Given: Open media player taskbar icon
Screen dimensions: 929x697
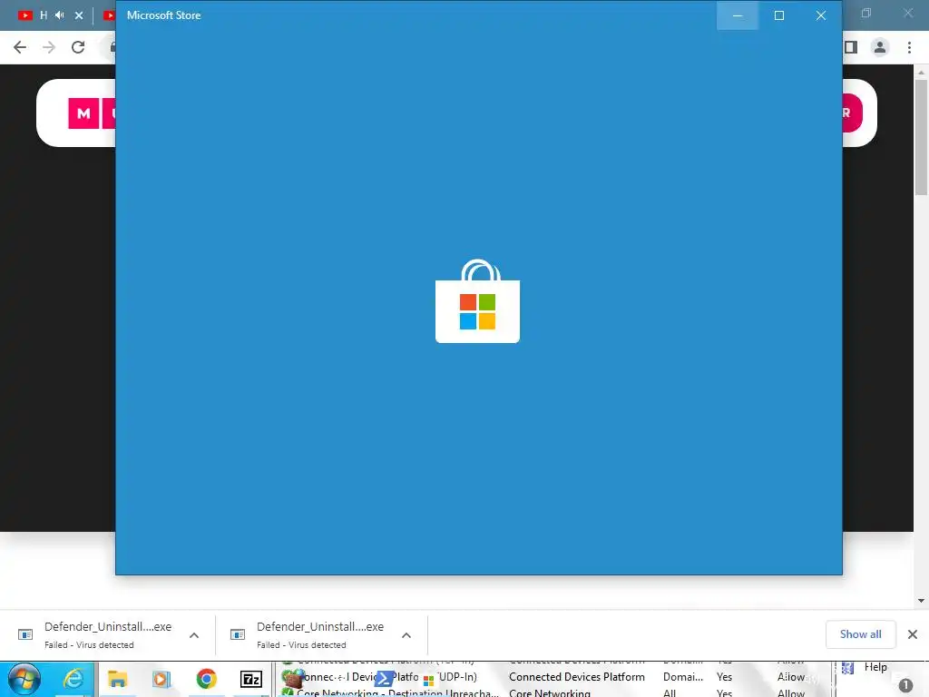Looking at the screenshot, I should [x=161, y=679].
